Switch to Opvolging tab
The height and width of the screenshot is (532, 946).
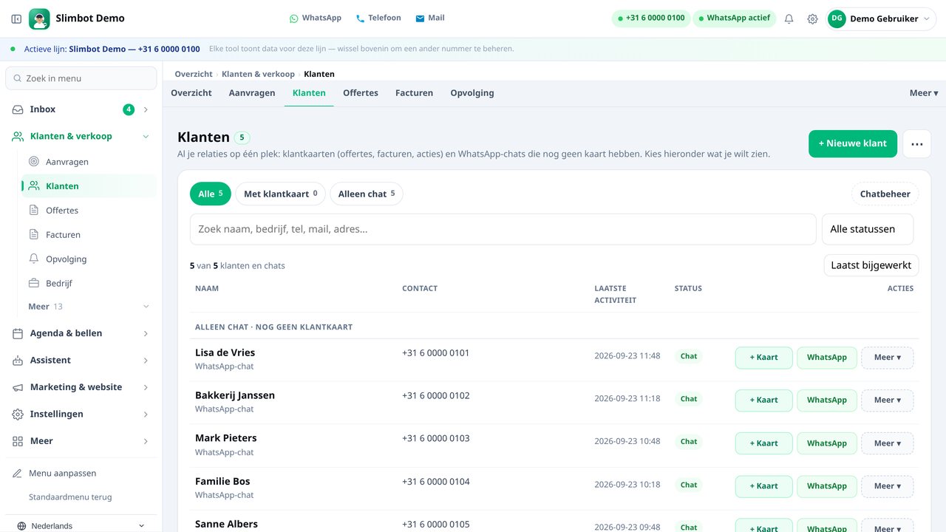472,93
